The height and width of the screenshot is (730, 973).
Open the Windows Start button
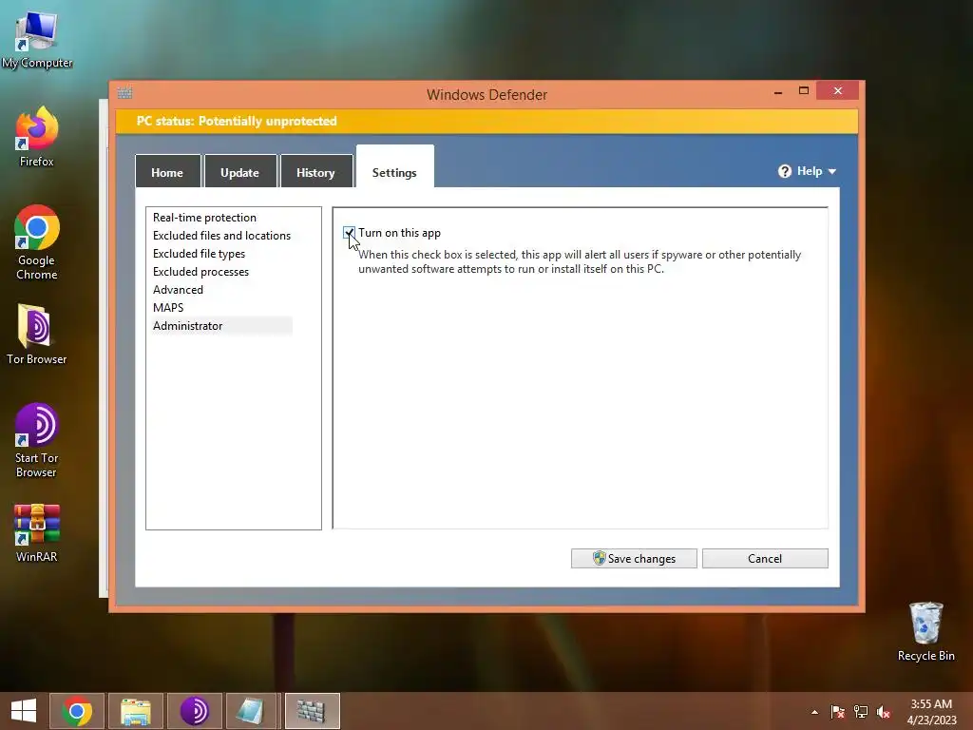[x=24, y=711]
